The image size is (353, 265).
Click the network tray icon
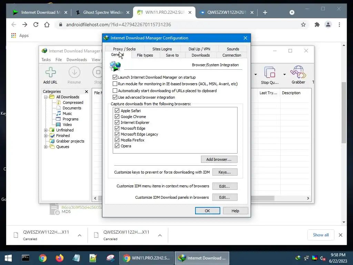point(306,258)
